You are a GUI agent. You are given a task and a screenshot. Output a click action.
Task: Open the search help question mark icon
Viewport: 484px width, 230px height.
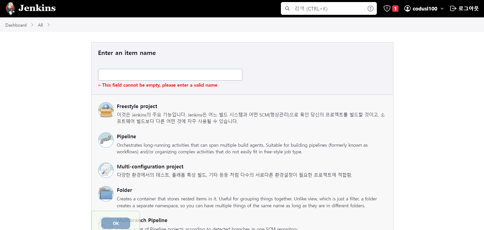pos(370,9)
